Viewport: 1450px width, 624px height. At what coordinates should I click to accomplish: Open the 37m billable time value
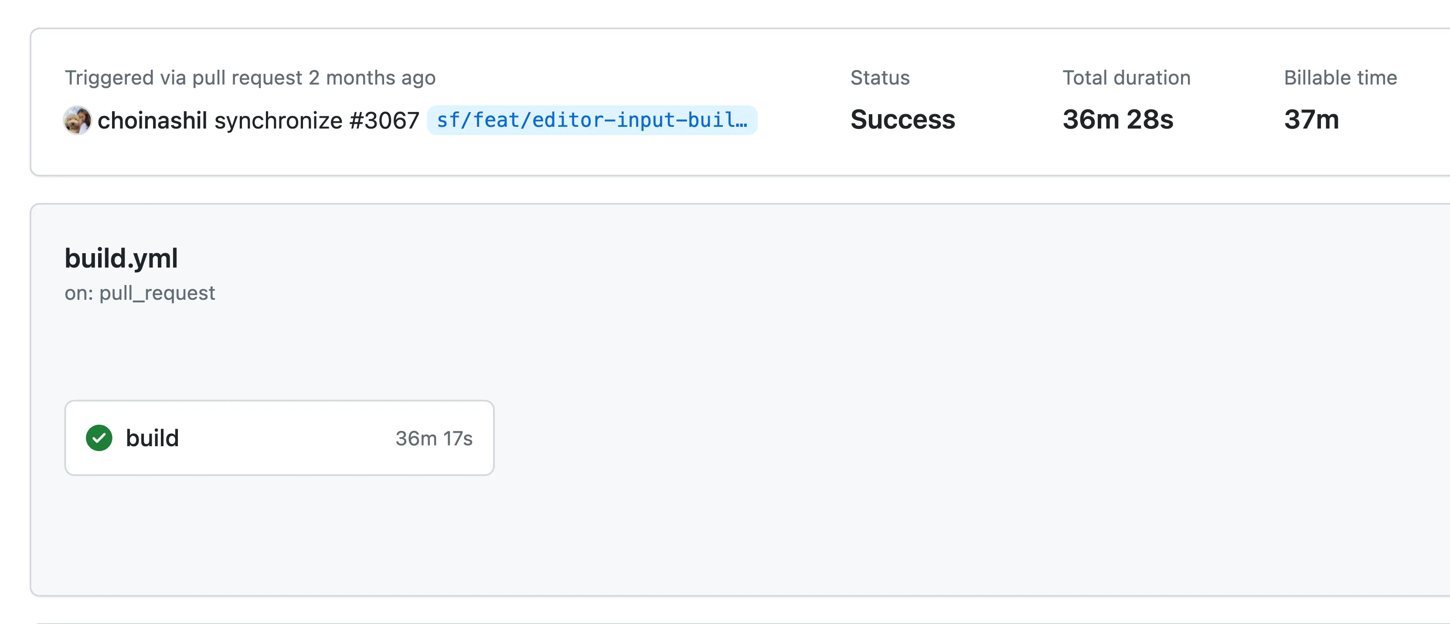click(x=1311, y=119)
